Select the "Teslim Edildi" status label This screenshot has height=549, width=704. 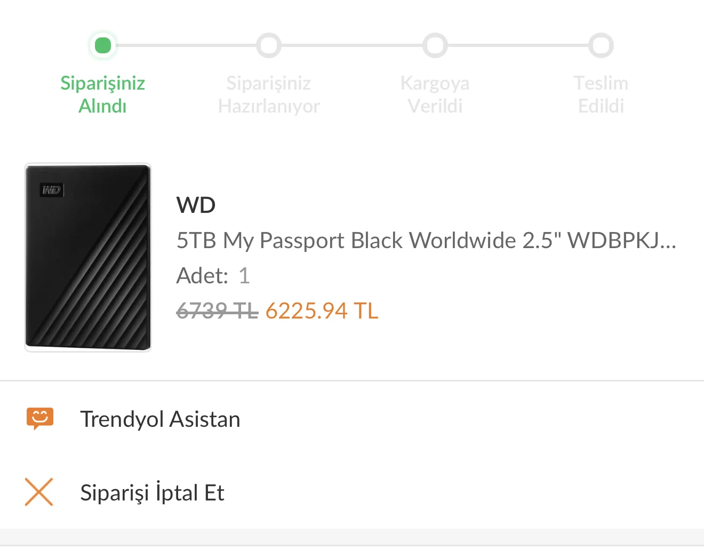(x=601, y=94)
